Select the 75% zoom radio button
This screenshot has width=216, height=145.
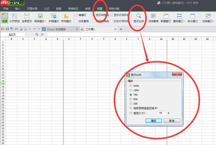pyautogui.click(x=131, y=95)
